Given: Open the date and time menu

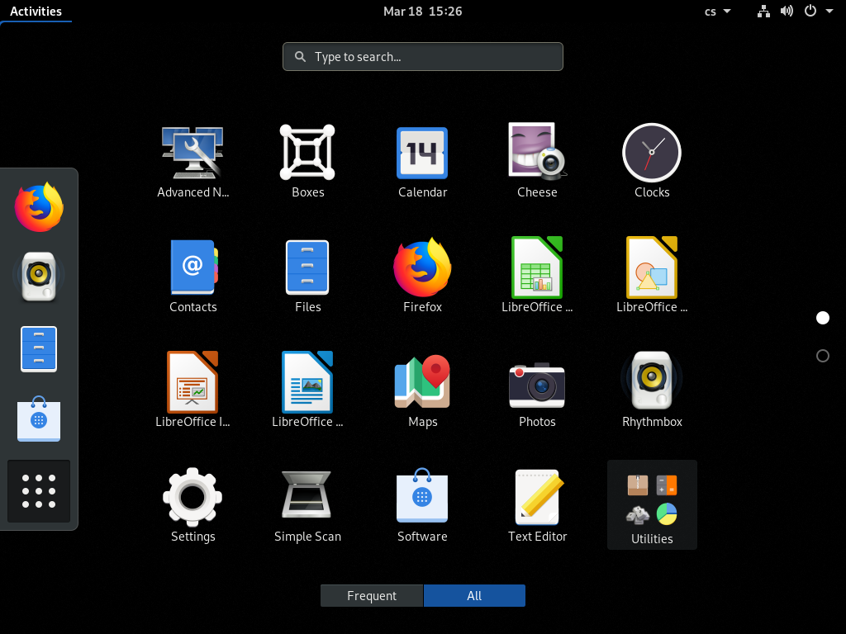Looking at the screenshot, I should [422, 12].
